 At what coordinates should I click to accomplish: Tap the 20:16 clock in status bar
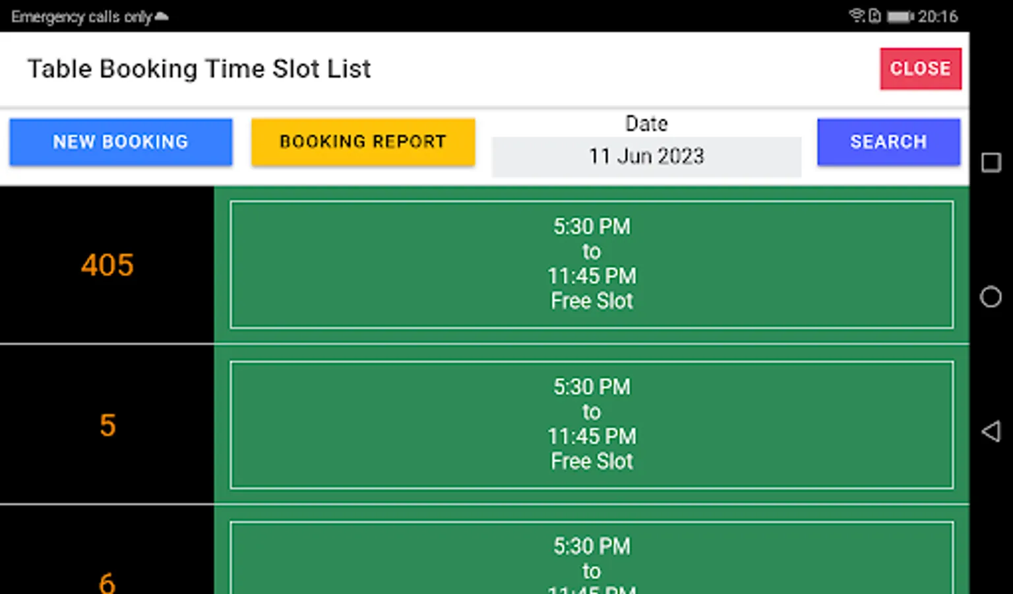(938, 16)
